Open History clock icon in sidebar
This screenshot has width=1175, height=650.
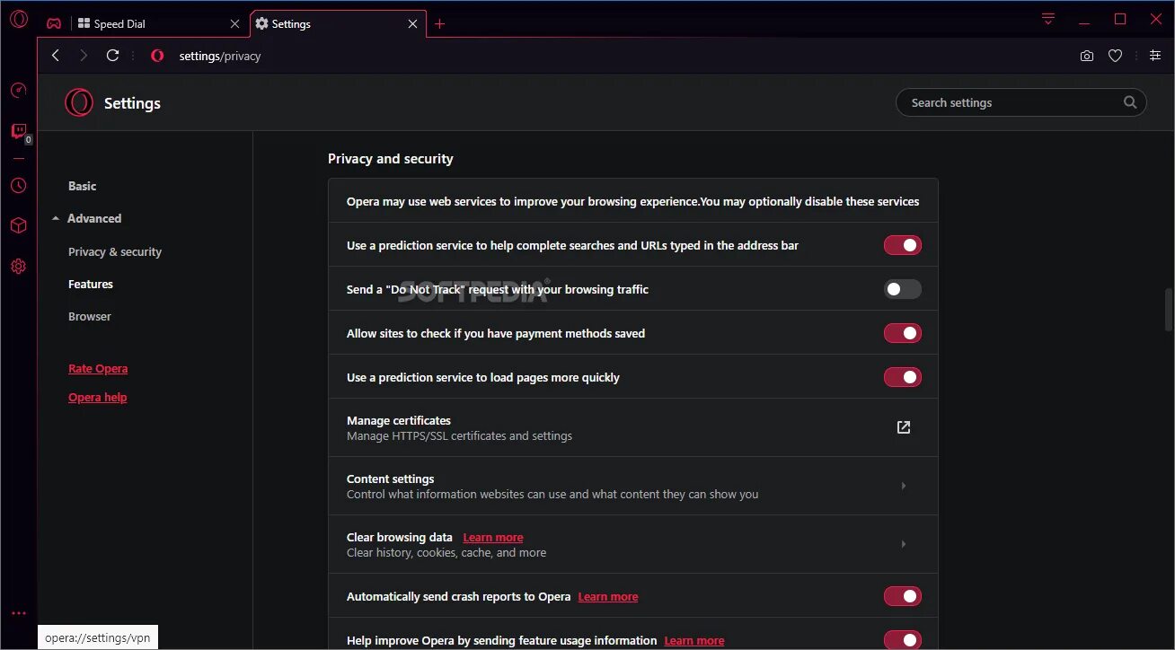19,186
